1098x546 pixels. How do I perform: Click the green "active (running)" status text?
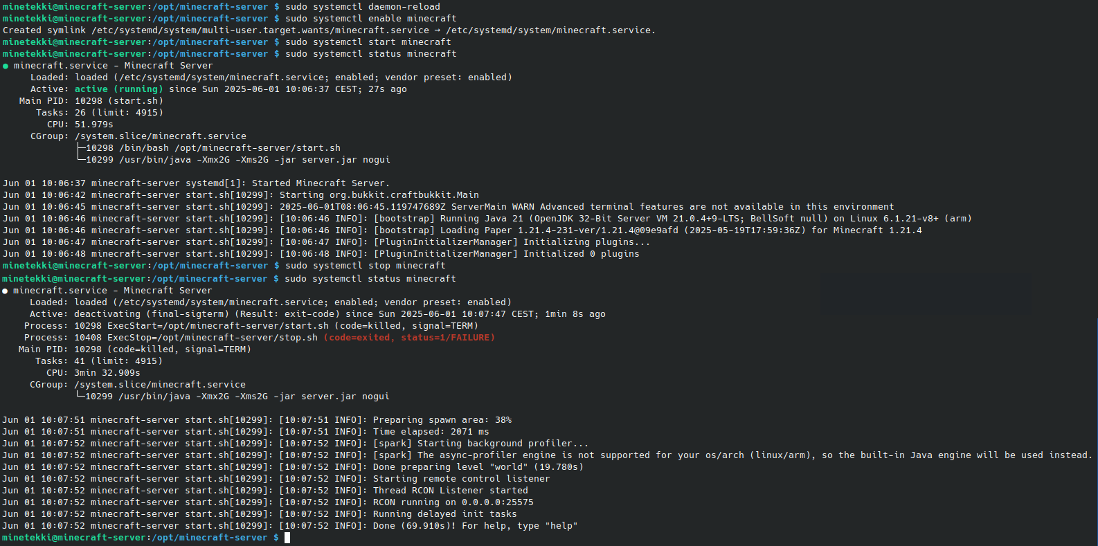(x=119, y=89)
